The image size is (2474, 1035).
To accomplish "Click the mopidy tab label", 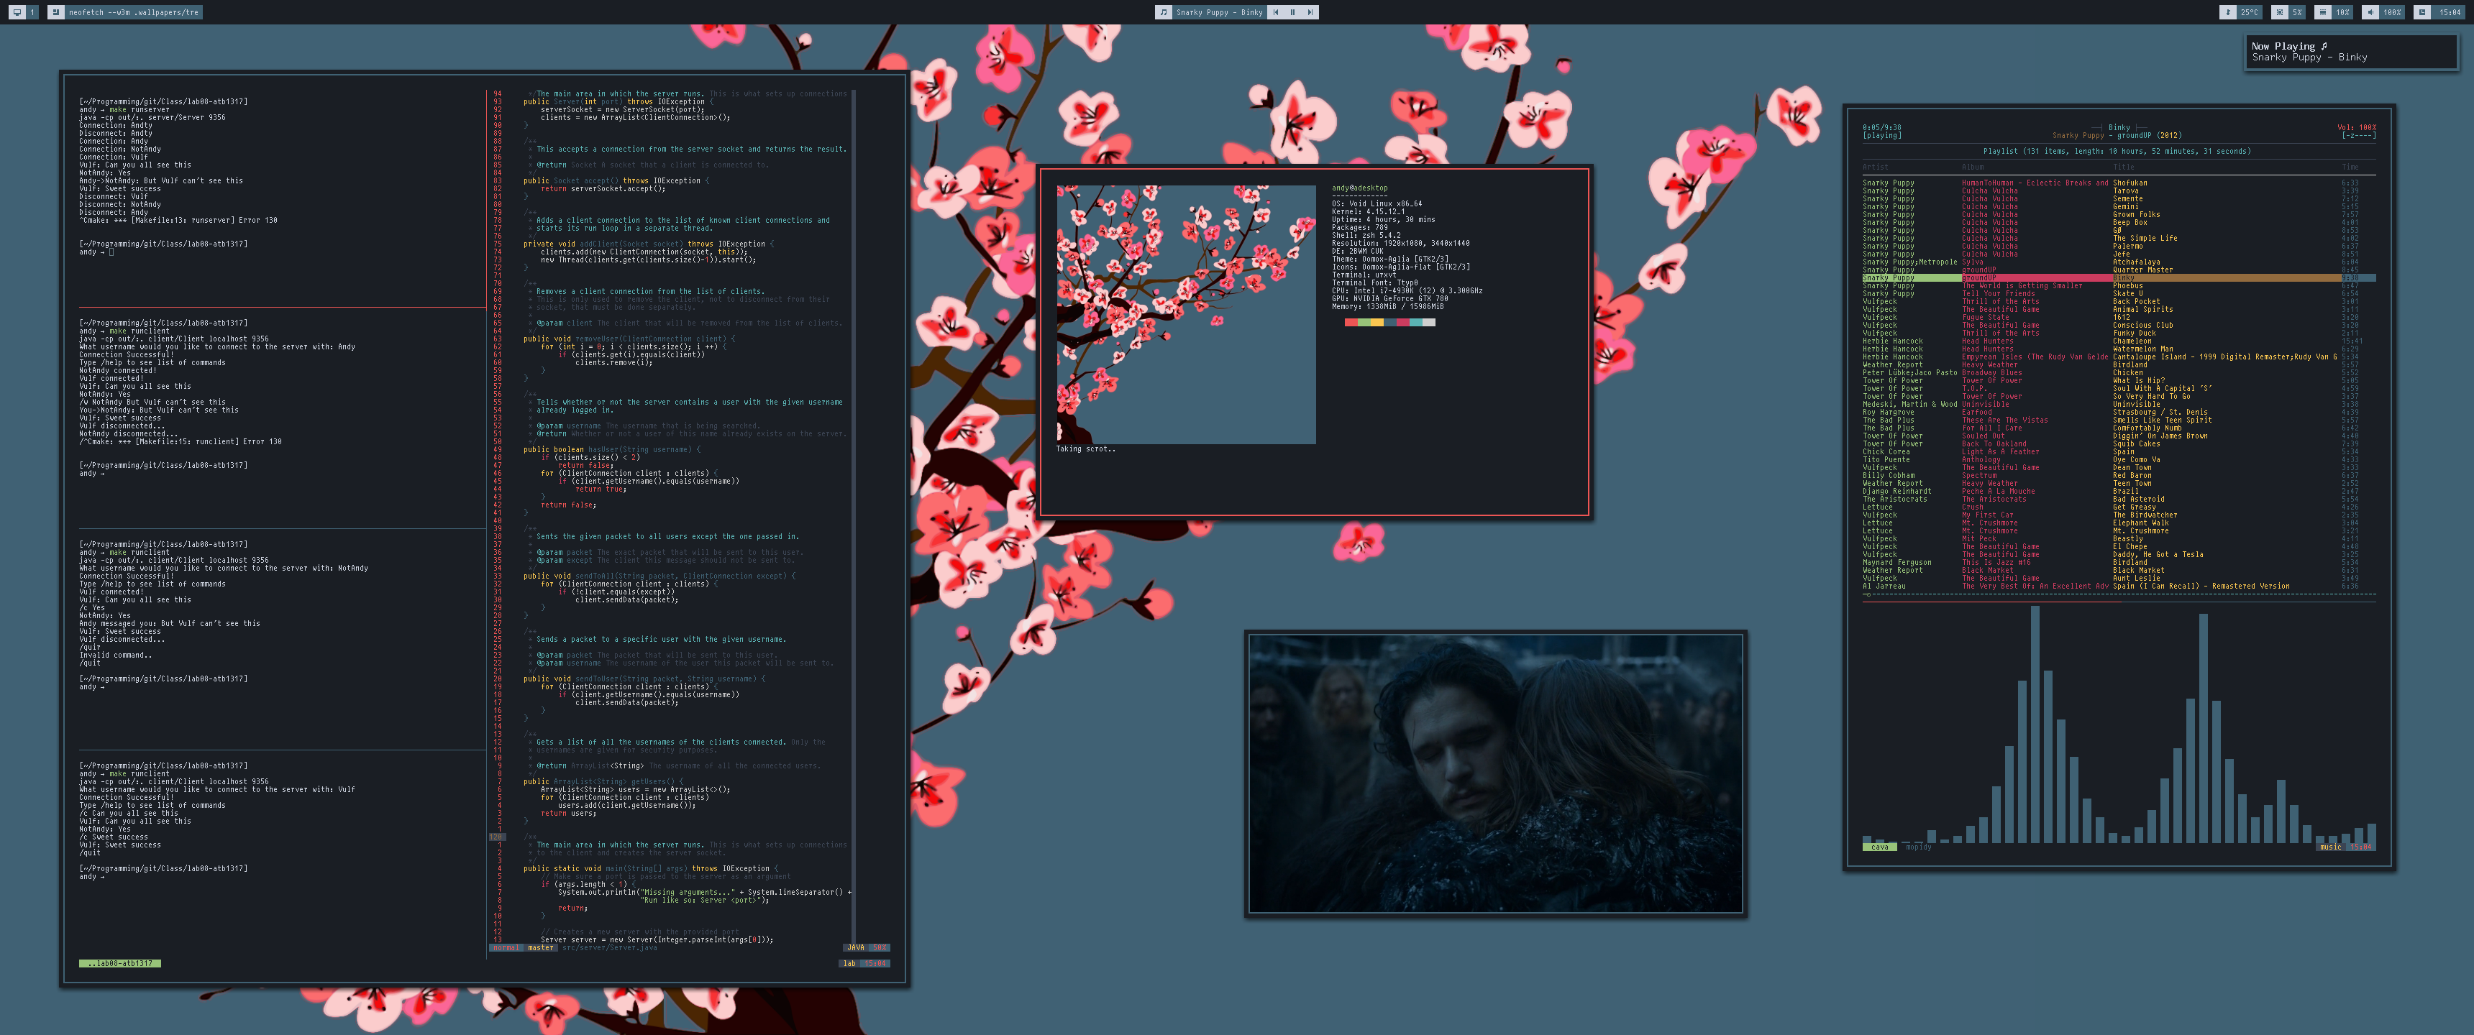I will coord(1918,847).
